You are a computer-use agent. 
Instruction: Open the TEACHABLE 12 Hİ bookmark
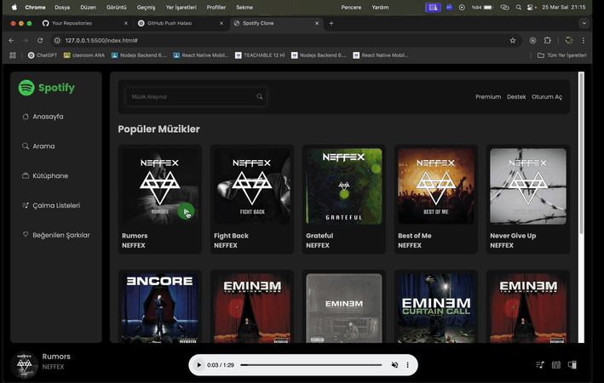(260, 55)
